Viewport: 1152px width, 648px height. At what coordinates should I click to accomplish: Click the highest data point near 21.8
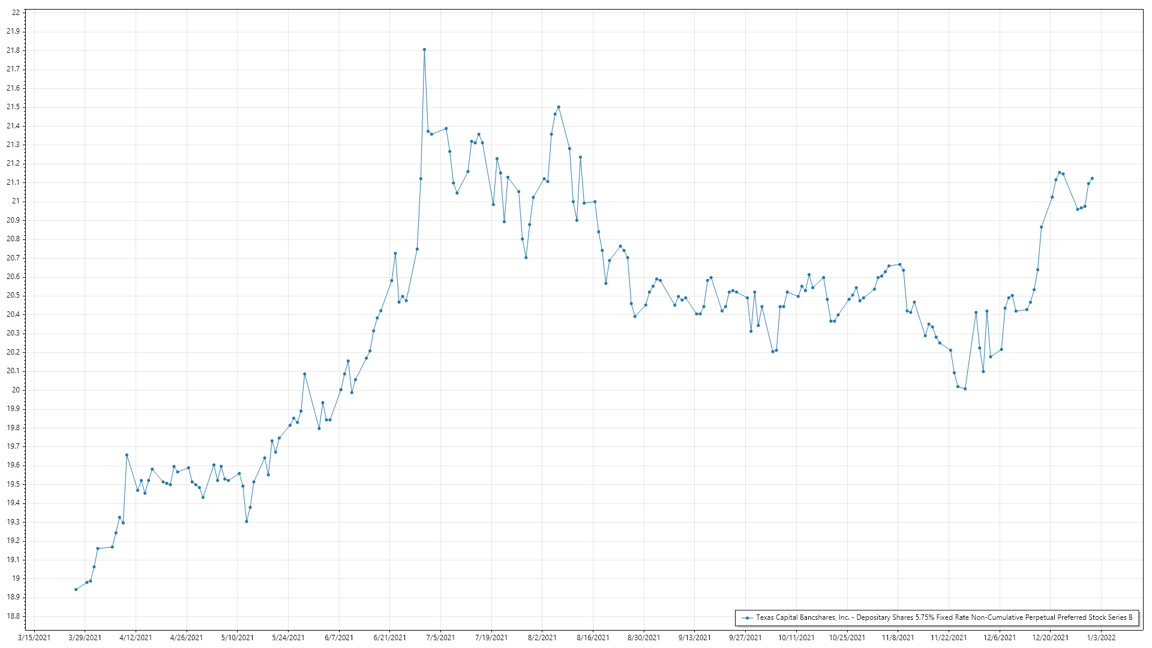pos(424,50)
